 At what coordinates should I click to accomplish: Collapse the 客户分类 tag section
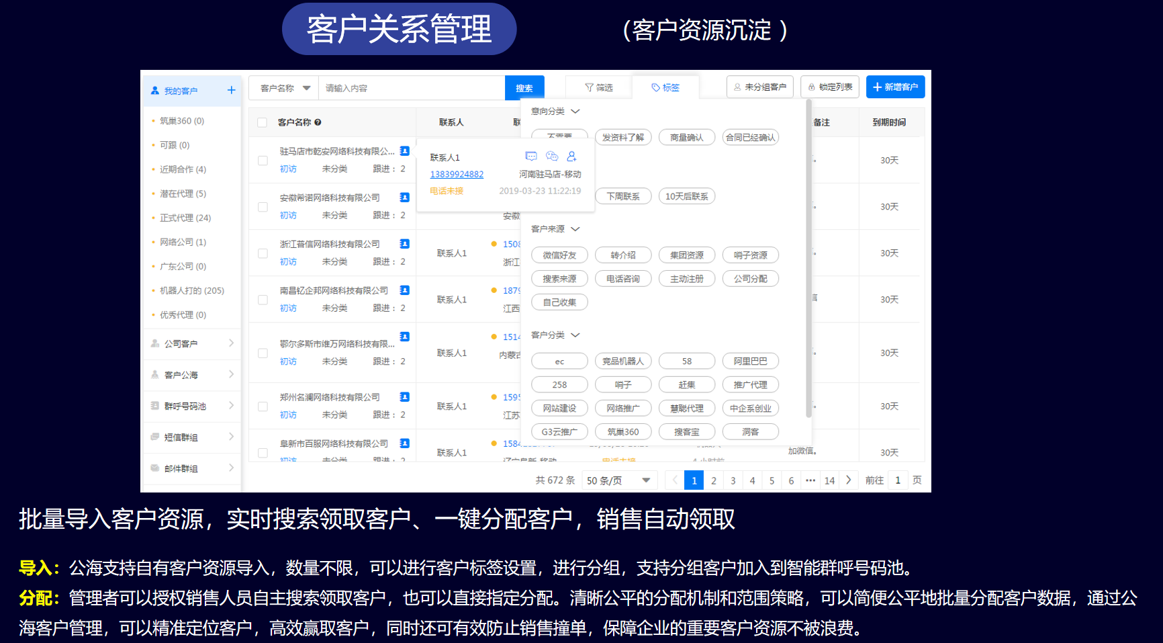[575, 335]
